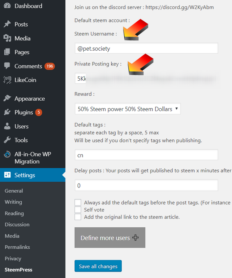Click the Tools wrench icon
Viewport: 232px width, 278px height.
7,140
